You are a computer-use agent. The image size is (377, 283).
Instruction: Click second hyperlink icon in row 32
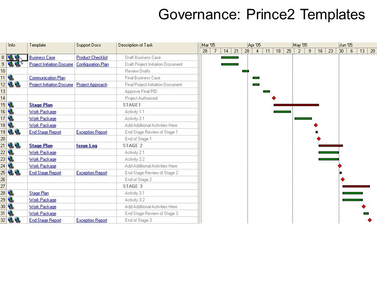pos(18,220)
